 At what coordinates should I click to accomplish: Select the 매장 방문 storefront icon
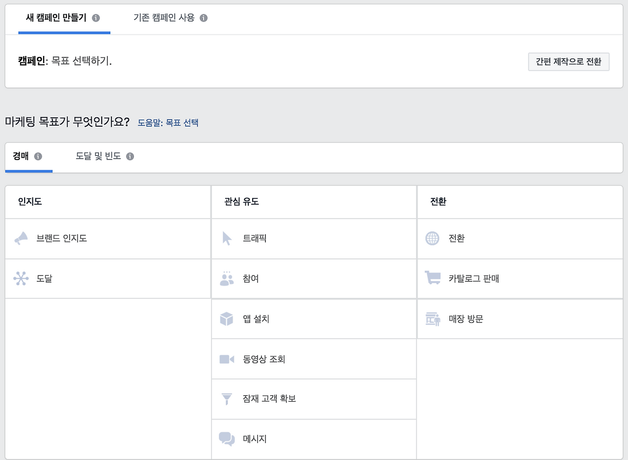pos(432,319)
